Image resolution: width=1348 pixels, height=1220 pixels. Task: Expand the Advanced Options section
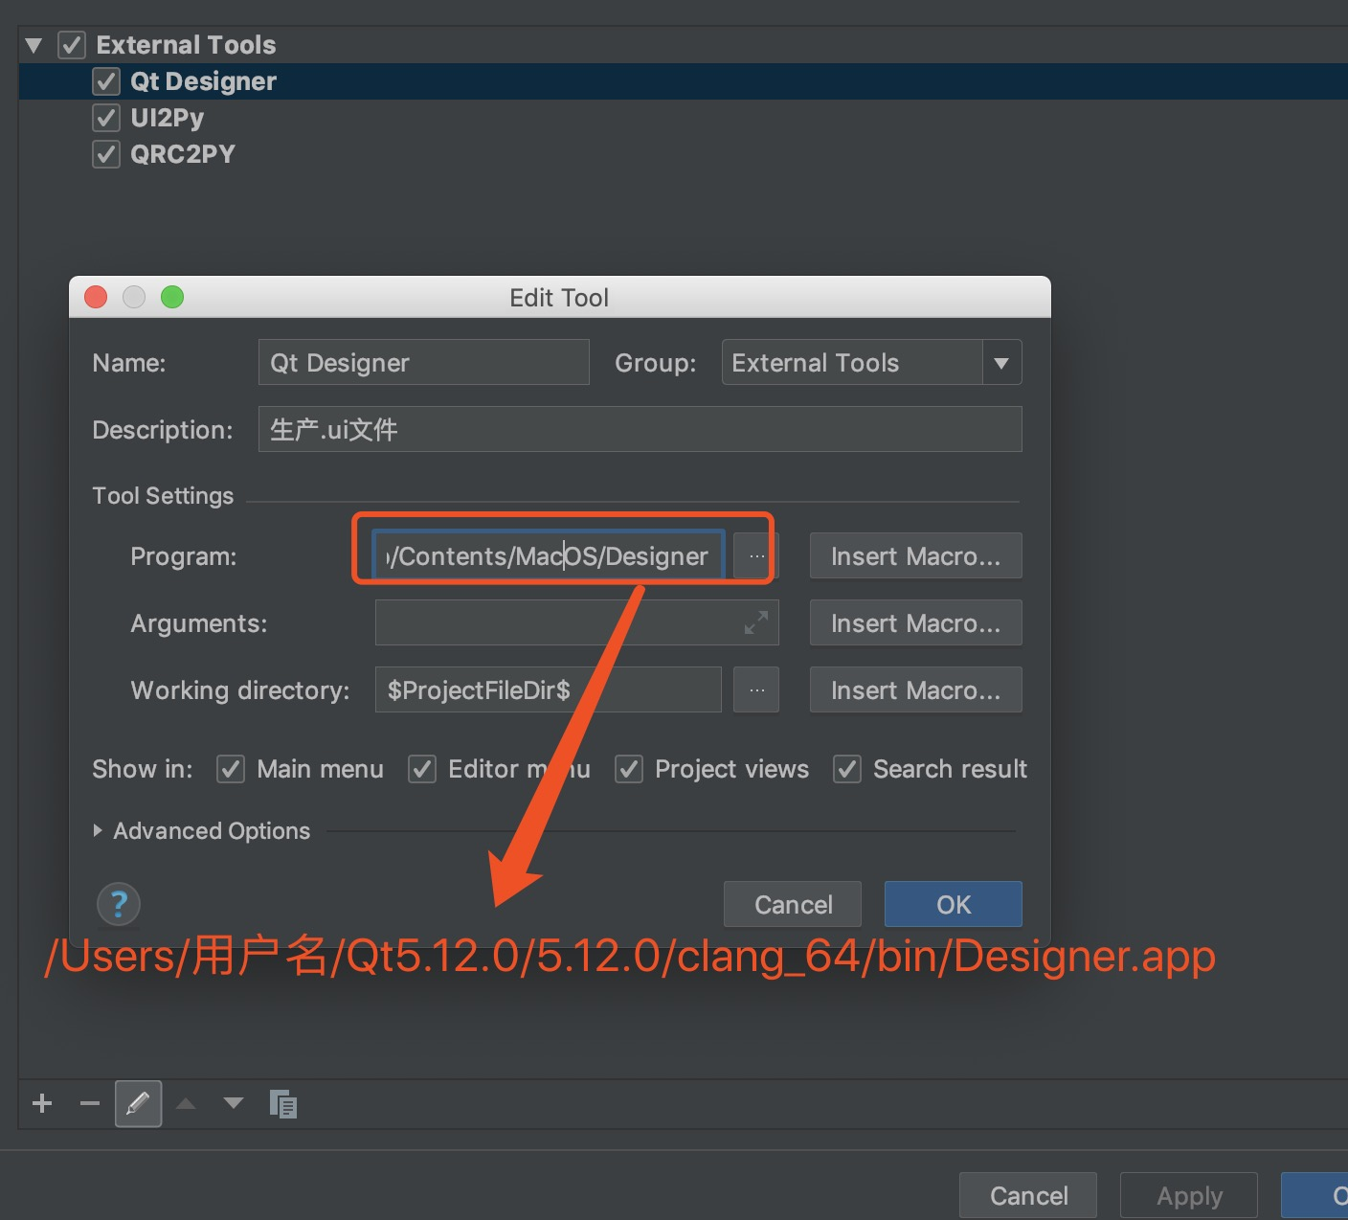(x=98, y=830)
